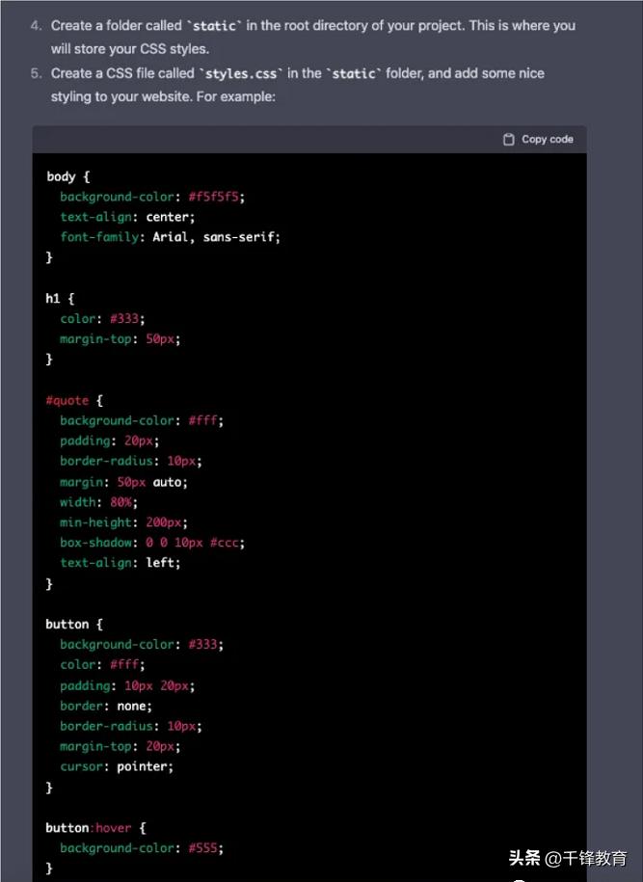Click the line 'body {'

coord(68,176)
